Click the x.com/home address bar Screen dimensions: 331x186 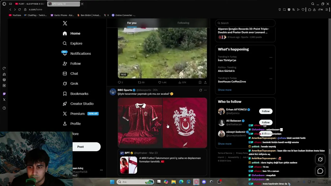click(x=35, y=10)
